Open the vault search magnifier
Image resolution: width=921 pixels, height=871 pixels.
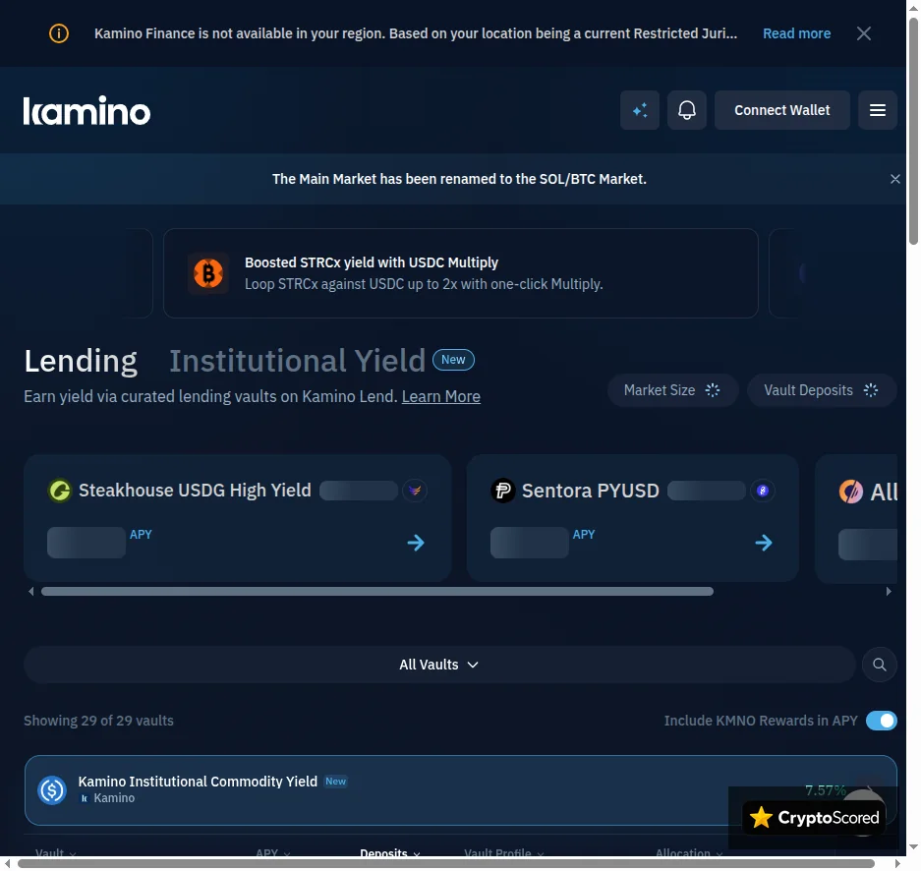coord(880,665)
